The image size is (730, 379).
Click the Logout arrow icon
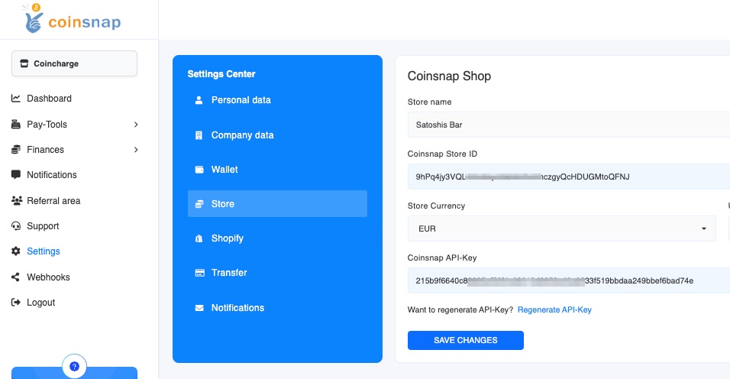(x=16, y=303)
